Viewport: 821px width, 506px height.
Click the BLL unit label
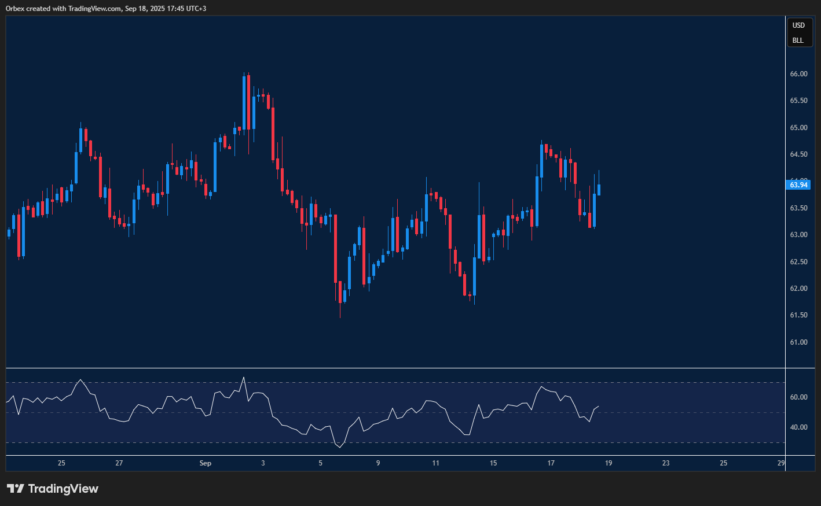click(798, 40)
